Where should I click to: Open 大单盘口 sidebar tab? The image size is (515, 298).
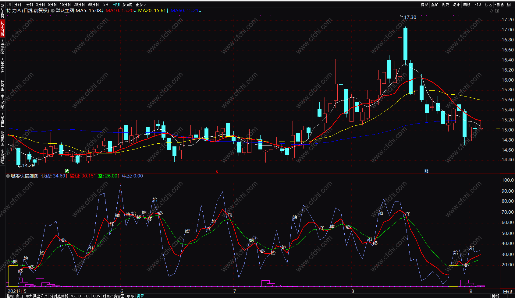[x=2, y=120]
